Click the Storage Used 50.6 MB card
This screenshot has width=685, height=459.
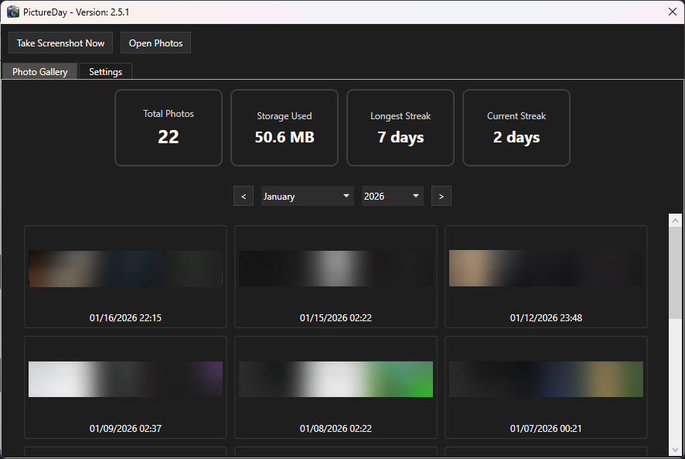pyautogui.click(x=285, y=128)
